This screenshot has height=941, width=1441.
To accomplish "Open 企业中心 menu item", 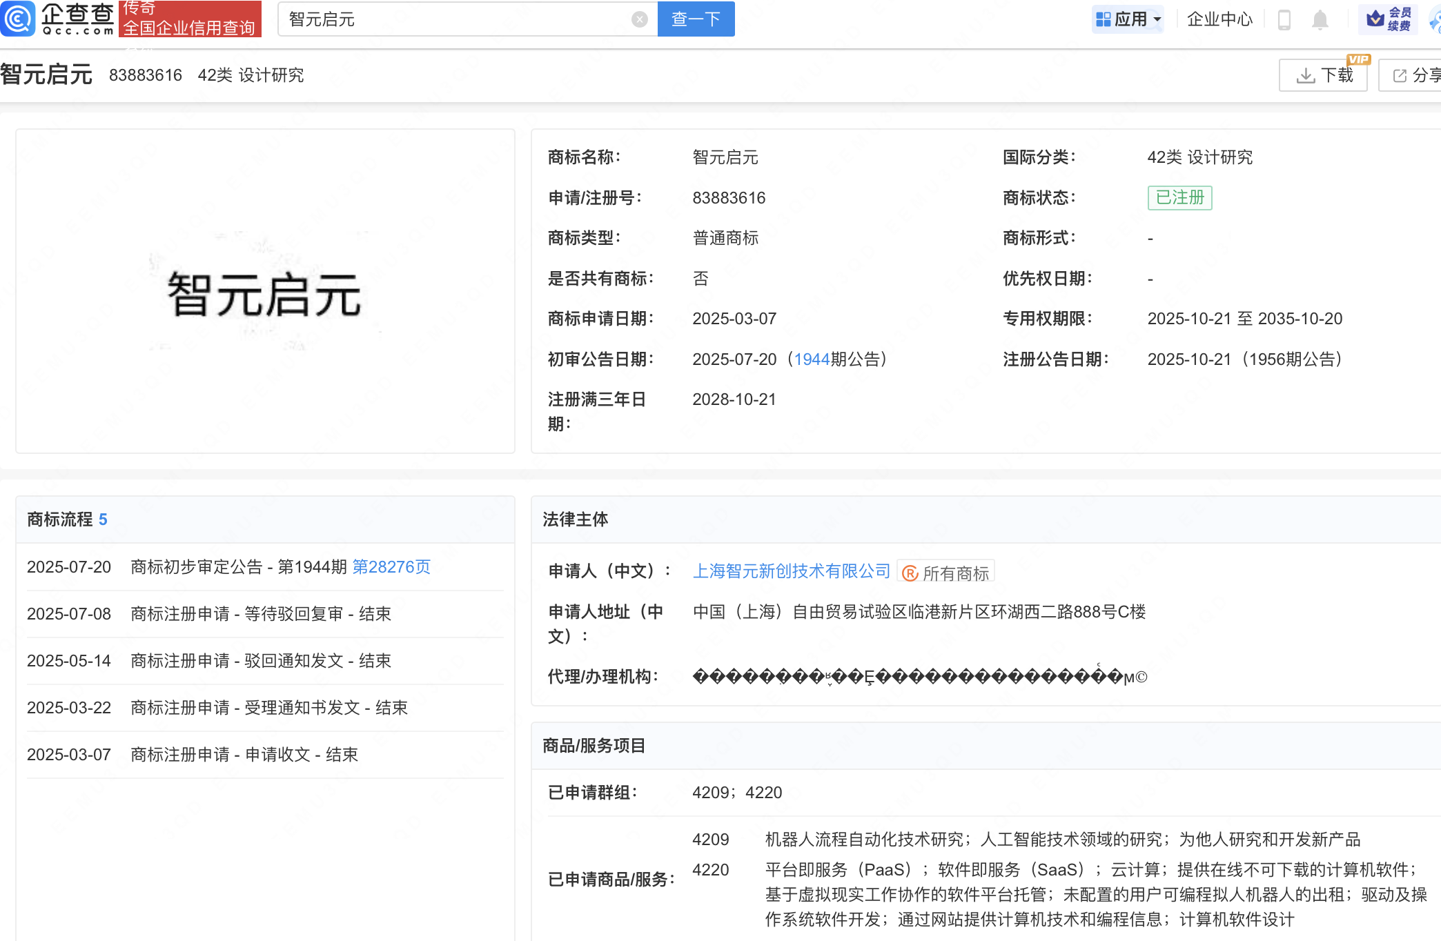I will pyautogui.click(x=1219, y=19).
